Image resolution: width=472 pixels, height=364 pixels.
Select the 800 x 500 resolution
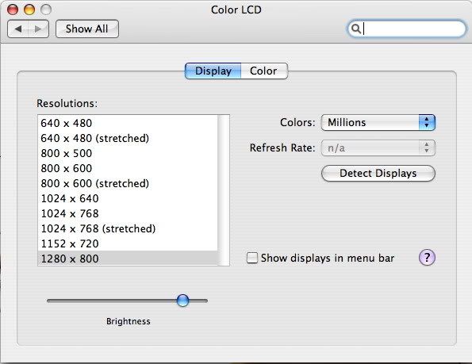tap(128, 153)
